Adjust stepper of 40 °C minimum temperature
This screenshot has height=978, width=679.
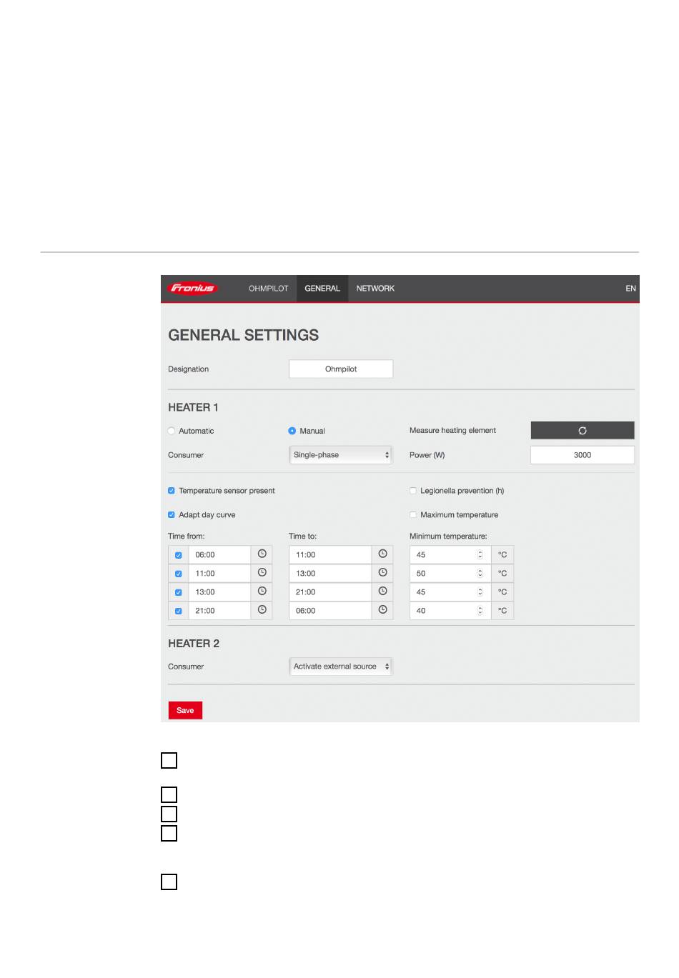480,610
